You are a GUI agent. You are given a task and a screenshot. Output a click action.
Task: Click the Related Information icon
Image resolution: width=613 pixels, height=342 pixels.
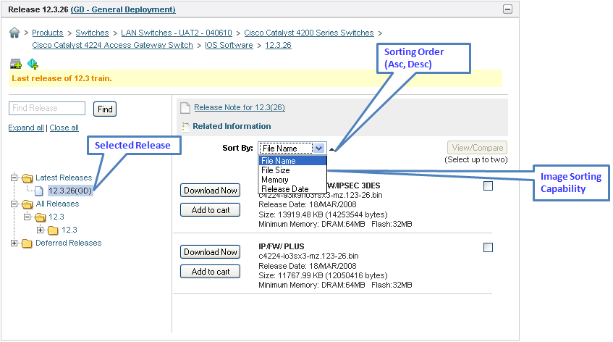click(185, 126)
